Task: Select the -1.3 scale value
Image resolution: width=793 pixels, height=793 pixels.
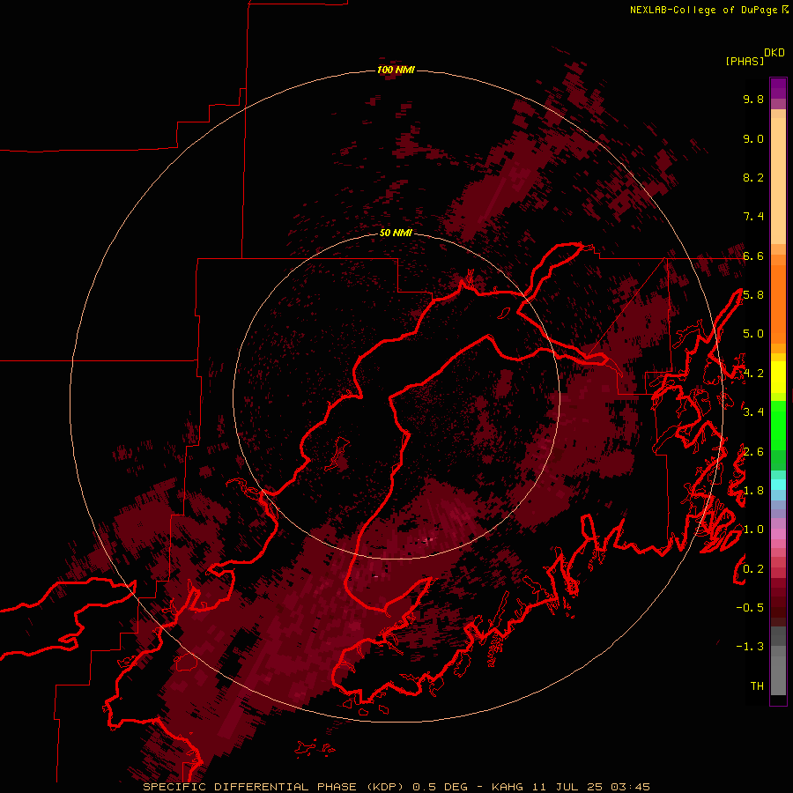Action: tap(750, 647)
